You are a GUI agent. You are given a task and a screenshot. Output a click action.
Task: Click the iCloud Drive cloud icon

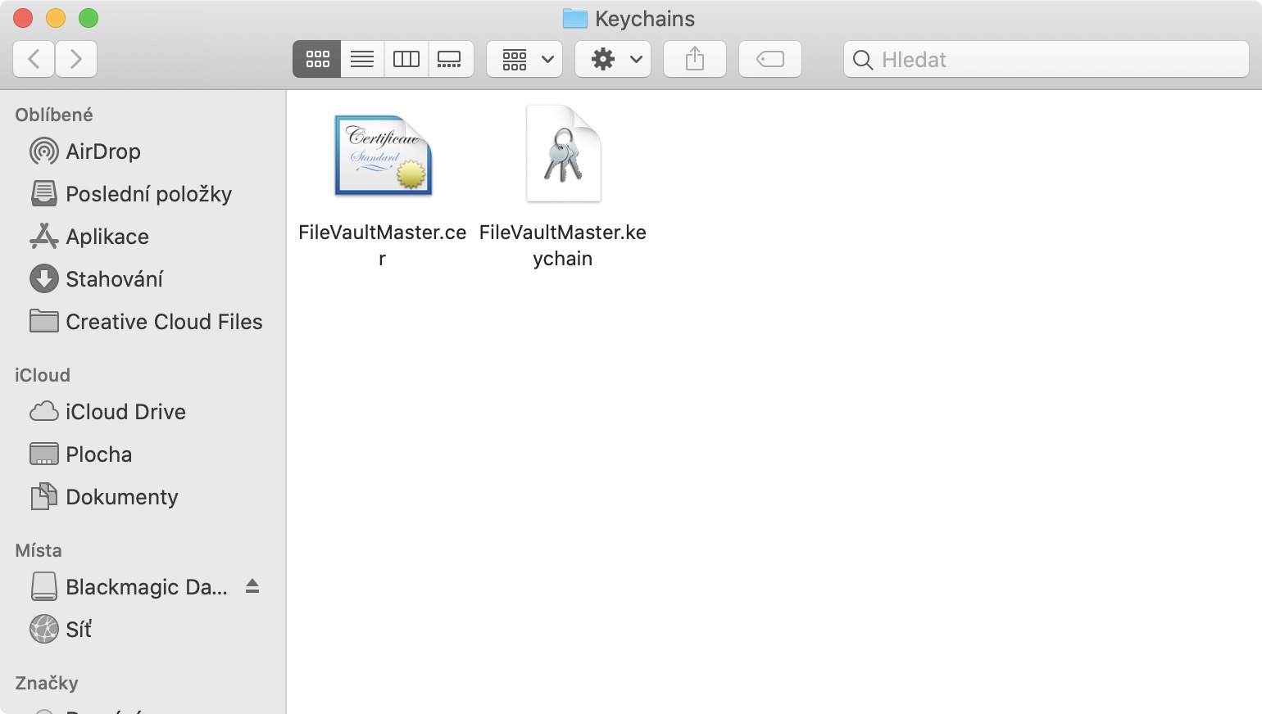[x=44, y=411]
